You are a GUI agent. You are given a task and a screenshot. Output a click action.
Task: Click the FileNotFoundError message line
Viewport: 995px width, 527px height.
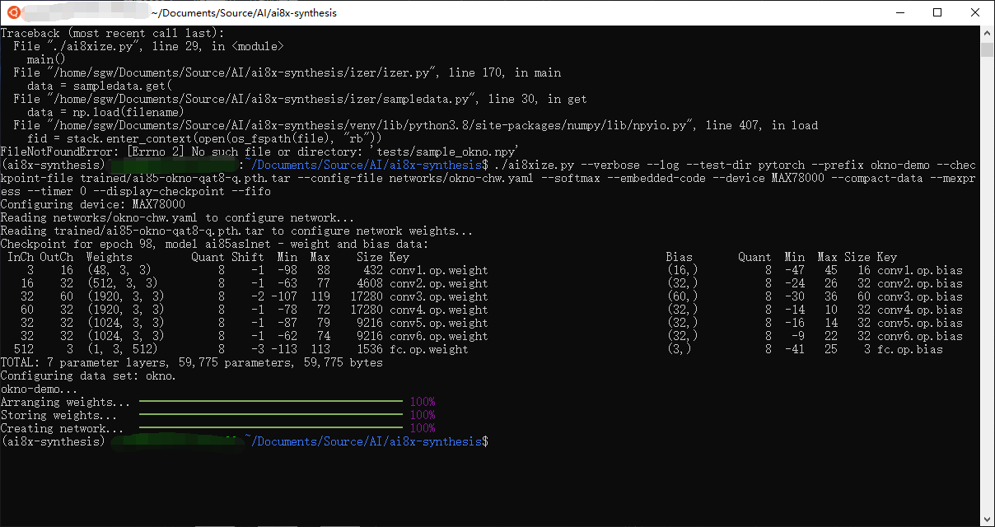pyautogui.click(x=259, y=152)
